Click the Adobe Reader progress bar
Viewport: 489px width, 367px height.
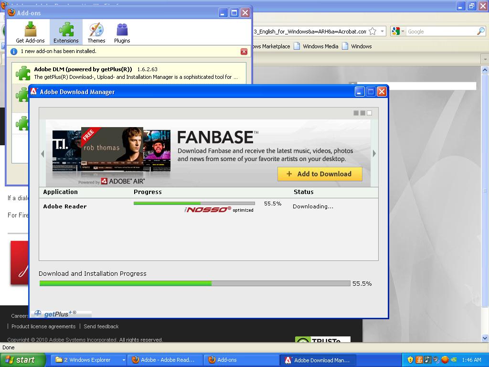click(x=194, y=204)
